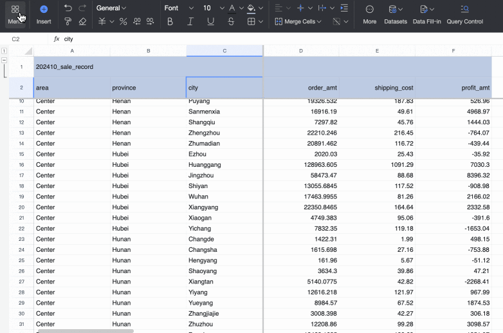Select the format painter tool
The height and width of the screenshot is (333, 503).
coord(68,21)
